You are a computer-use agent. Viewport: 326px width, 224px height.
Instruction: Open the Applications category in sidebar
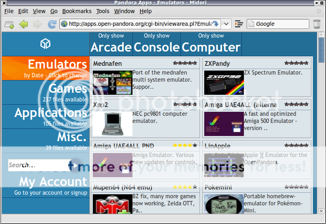tap(51, 113)
